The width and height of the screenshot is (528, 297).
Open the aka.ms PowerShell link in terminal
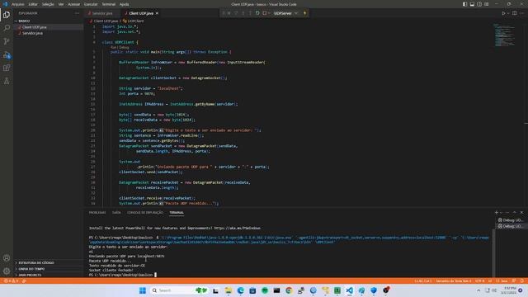(238, 228)
